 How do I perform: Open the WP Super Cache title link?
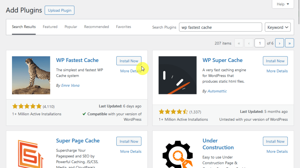223,60
